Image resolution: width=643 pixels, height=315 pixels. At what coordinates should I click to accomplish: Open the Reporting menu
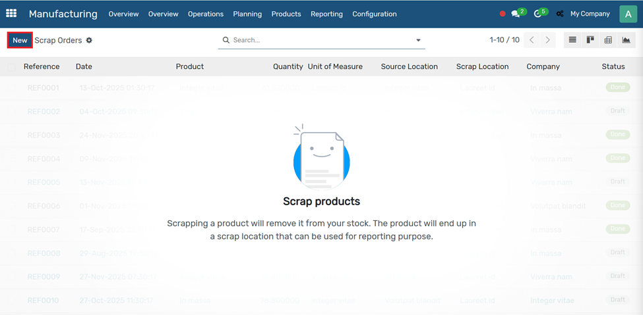click(326, 14)
